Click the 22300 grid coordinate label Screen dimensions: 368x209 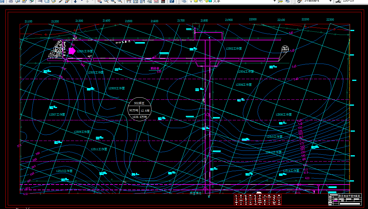pyautogui.click(x=330, y=19)
